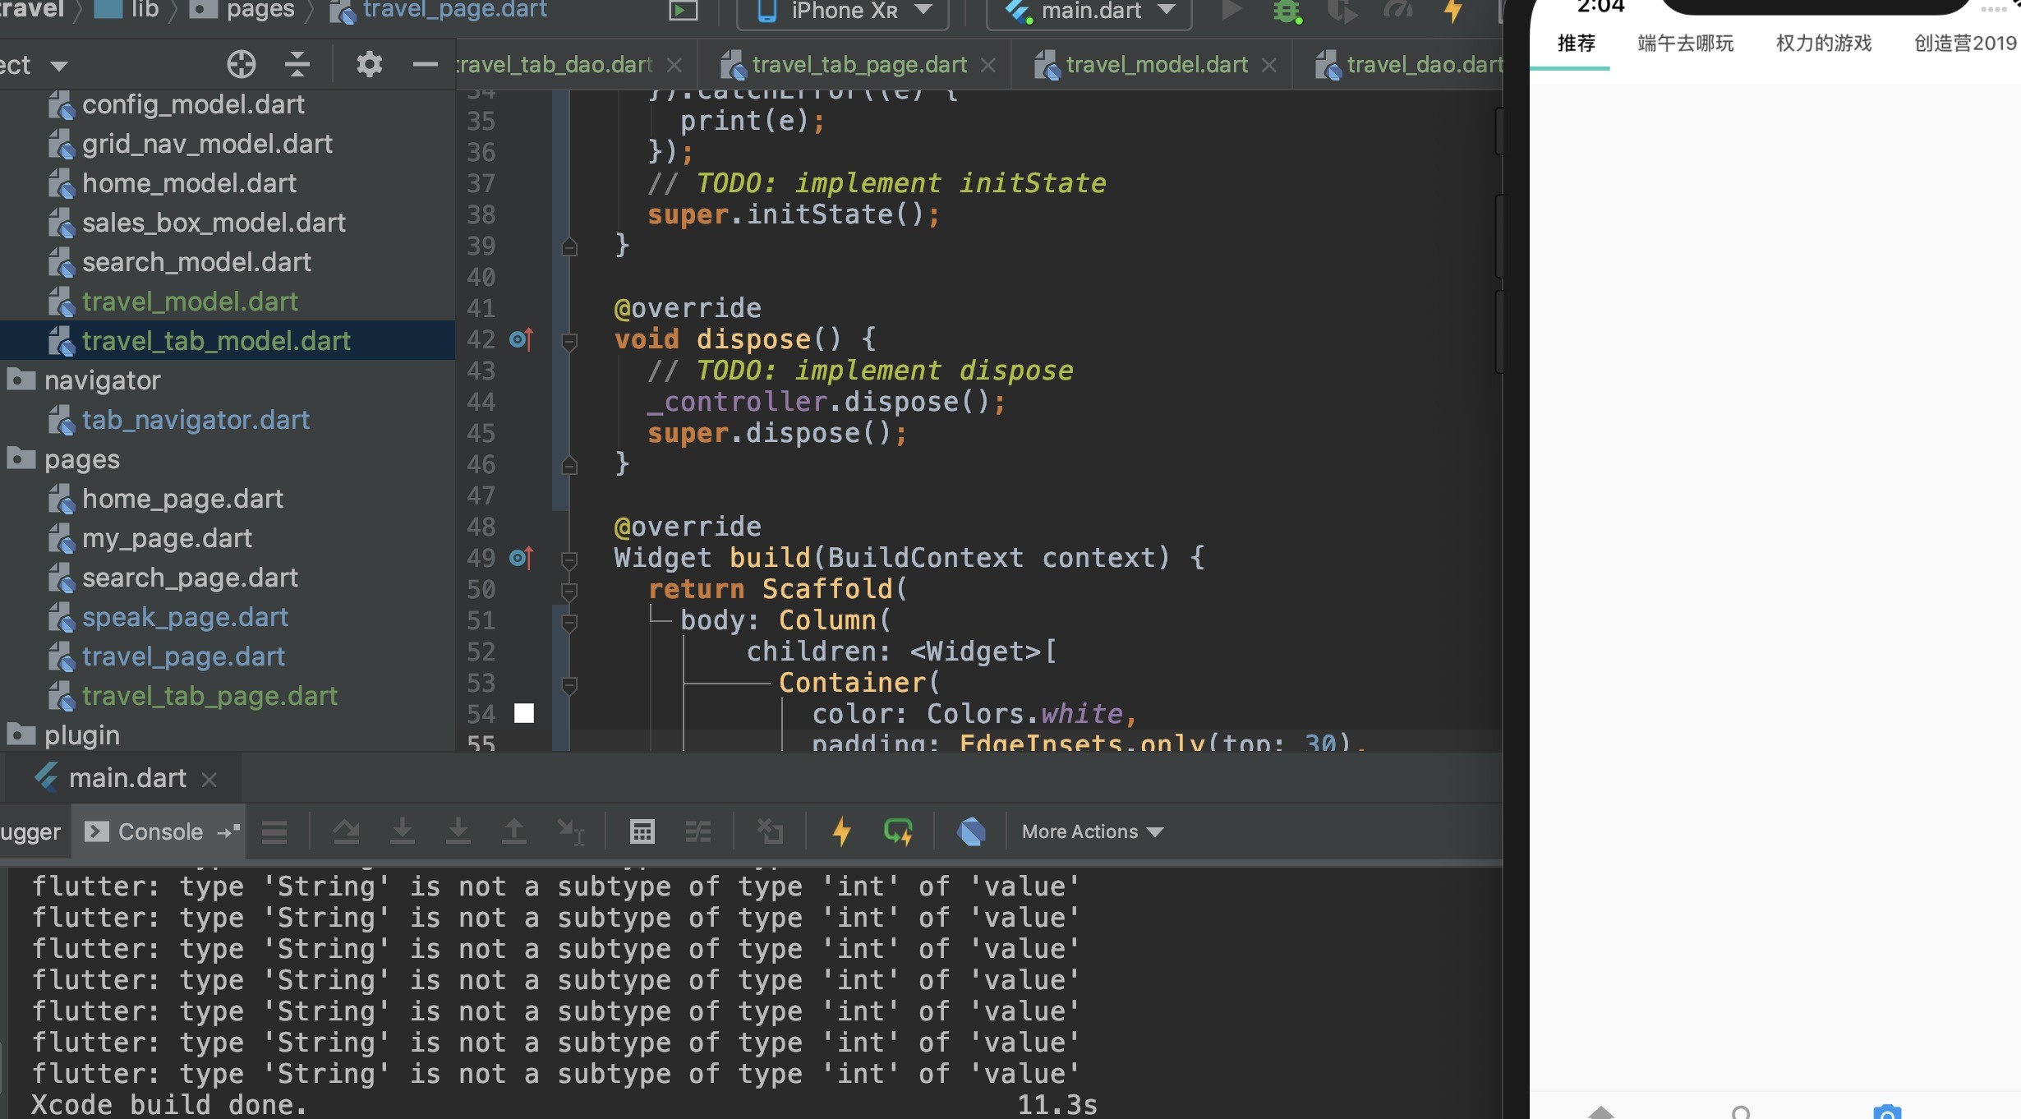Click the green Flutter Hot Restart icon
The width and height of the screenshot is (2021, 1119).
(898, 832)
